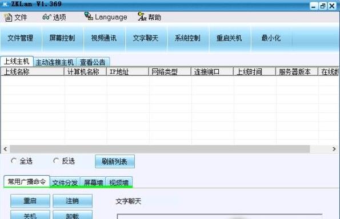This screenshot has height=219, width=340.
Task: Start 视频通讯 video communication
Action: [104, 38]
